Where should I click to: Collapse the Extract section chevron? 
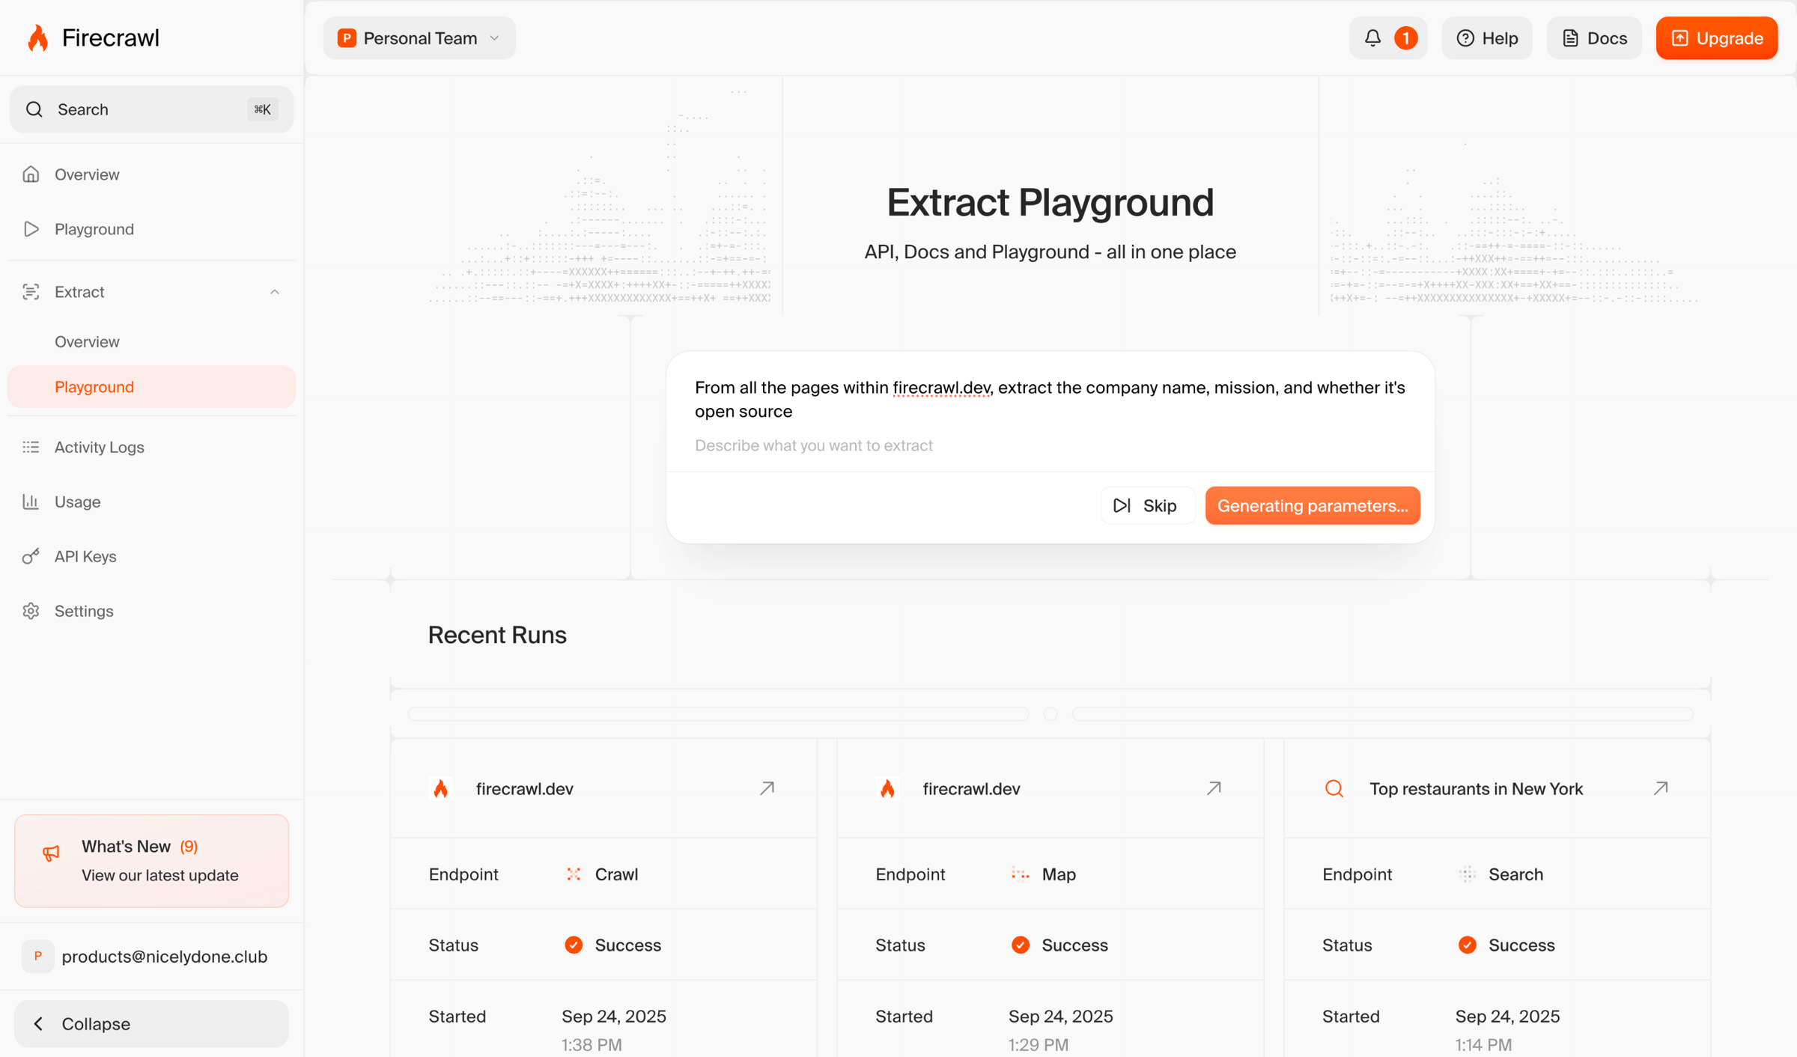click(275, 292)
